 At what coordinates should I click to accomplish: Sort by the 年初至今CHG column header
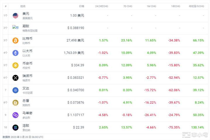[x=196, y=6]
